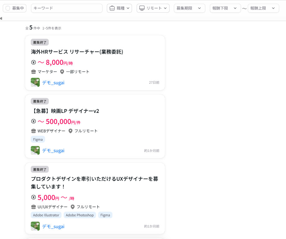The image size is (286, 239).
Task: Open the 報酬上限 dropdown
Action: pos(263,8)
